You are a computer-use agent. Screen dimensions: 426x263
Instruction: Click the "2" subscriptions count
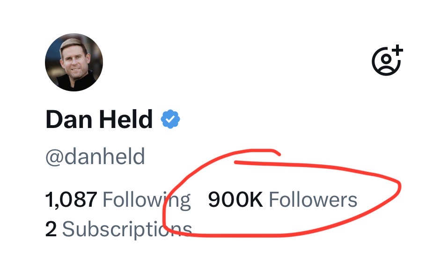(x=51, y=230)
